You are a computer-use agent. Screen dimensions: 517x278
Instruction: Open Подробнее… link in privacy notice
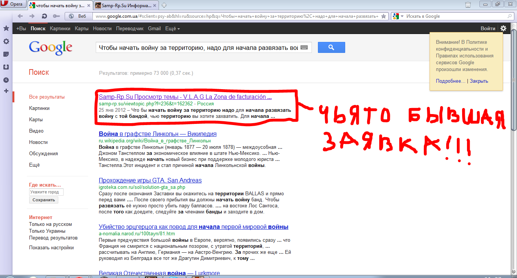coord(451,81)
